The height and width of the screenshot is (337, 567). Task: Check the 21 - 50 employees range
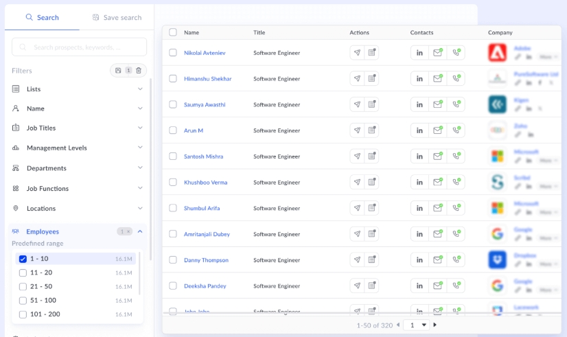click(23, 286)
